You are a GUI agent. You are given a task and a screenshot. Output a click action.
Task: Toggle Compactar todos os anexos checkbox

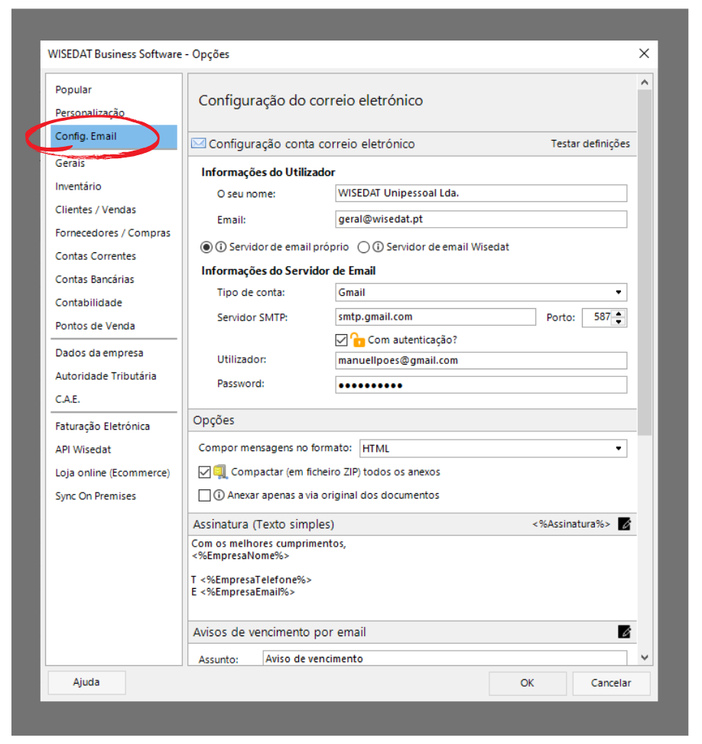pos(205,472)
